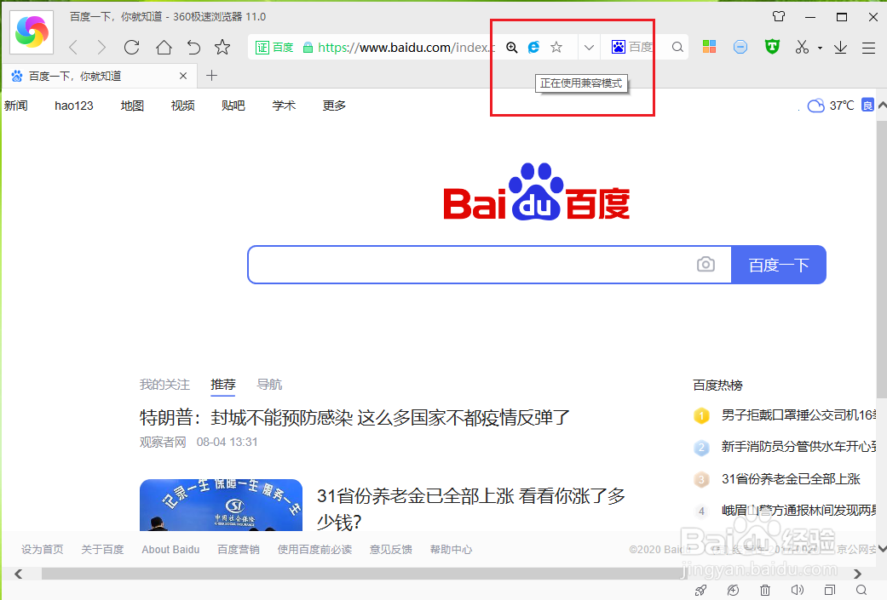Open a new tab with plus button

click(x=211, y=75)
